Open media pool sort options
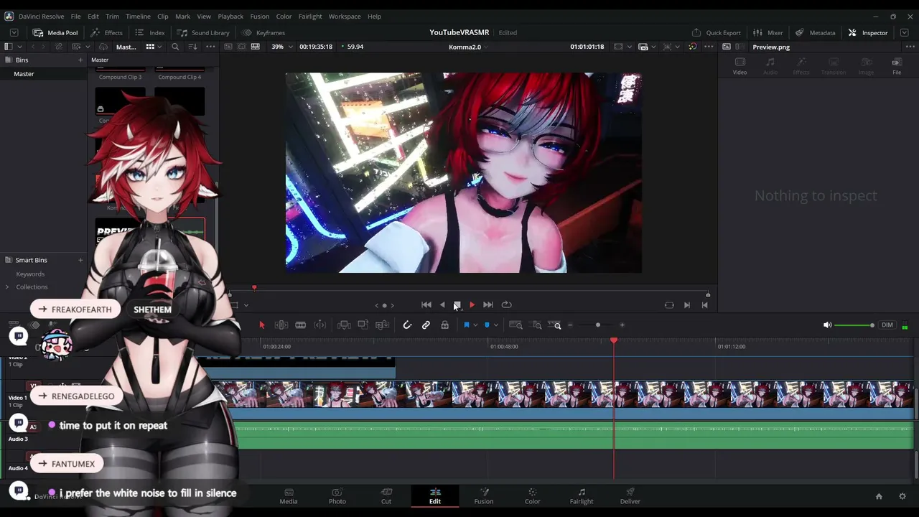919x517 pixels. pos(192,47)
